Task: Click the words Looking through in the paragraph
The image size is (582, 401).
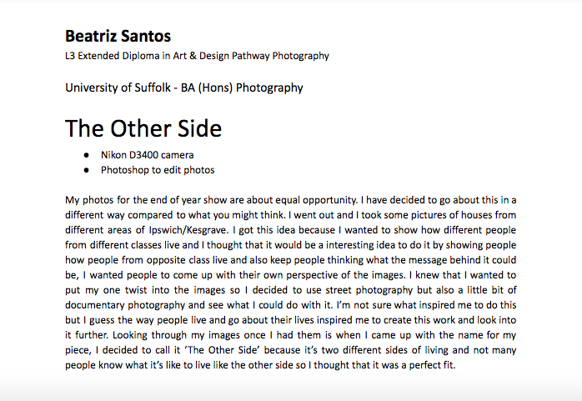Action: tap(150, 335)
